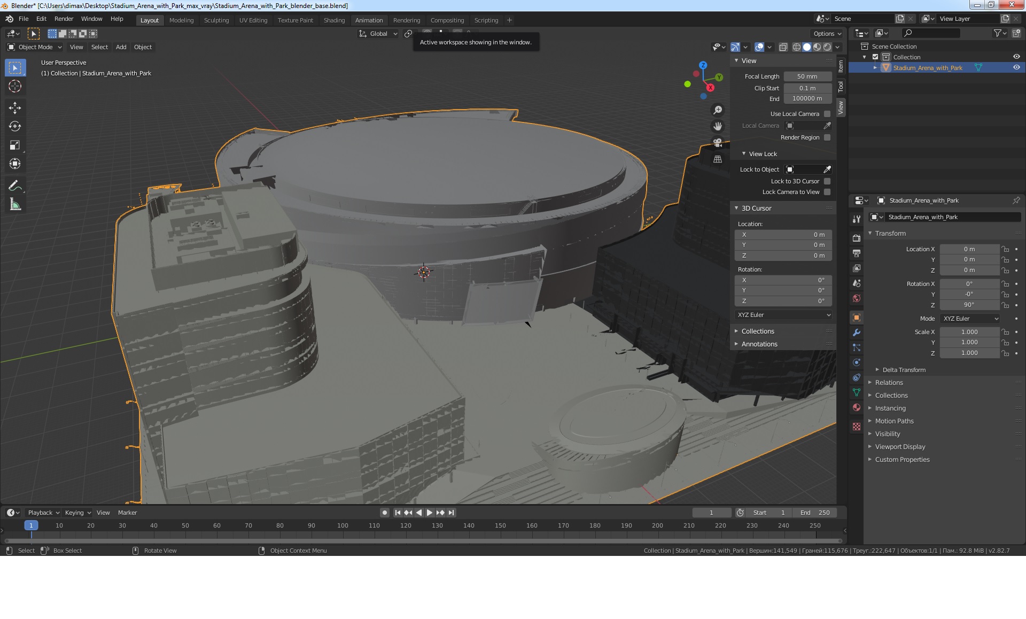Click the Focal Length 50 mm field
Image resolution: width=1026 pixels, height=619 pixels.
807,76
